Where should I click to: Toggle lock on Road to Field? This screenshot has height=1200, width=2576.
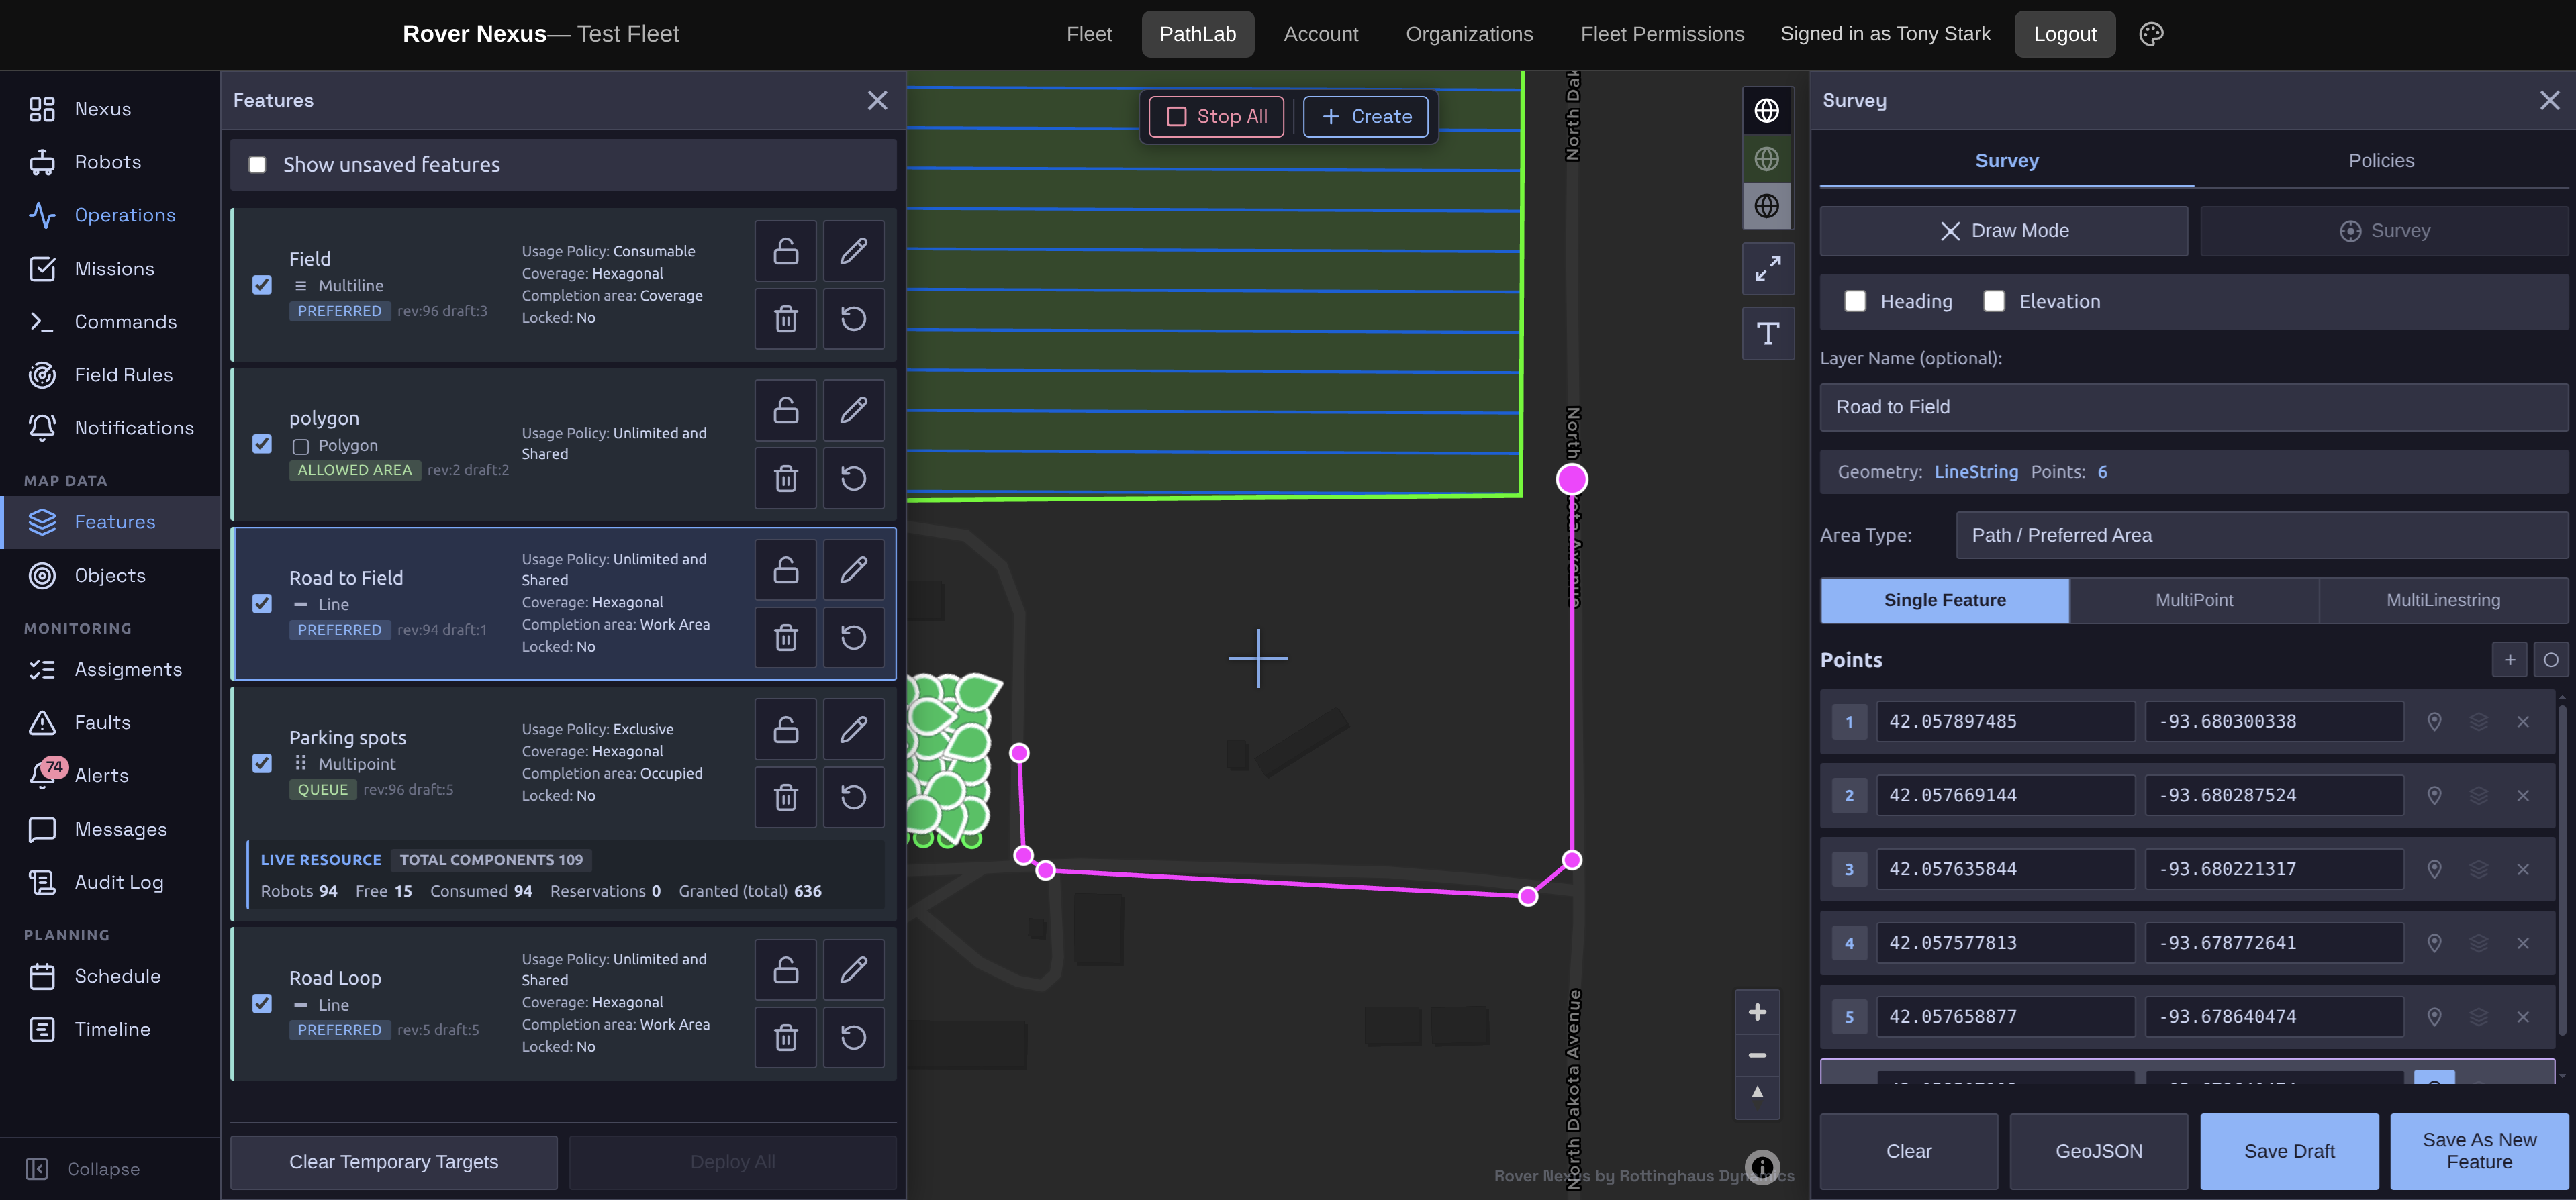[786, 570]
